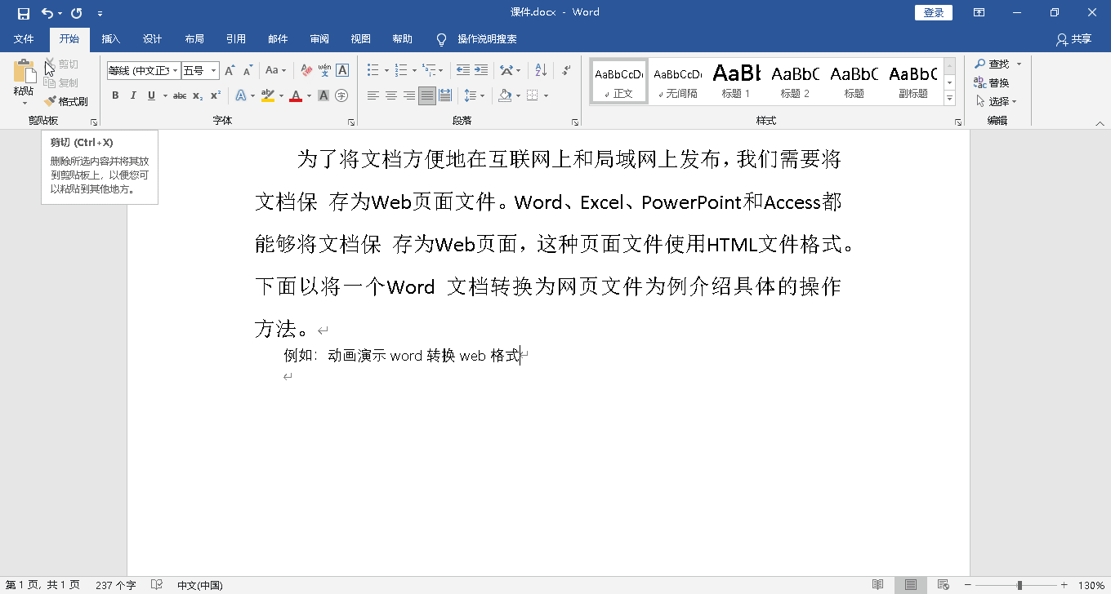
Task: Open the Select (选择) dropdown
Action: point(997,102)
